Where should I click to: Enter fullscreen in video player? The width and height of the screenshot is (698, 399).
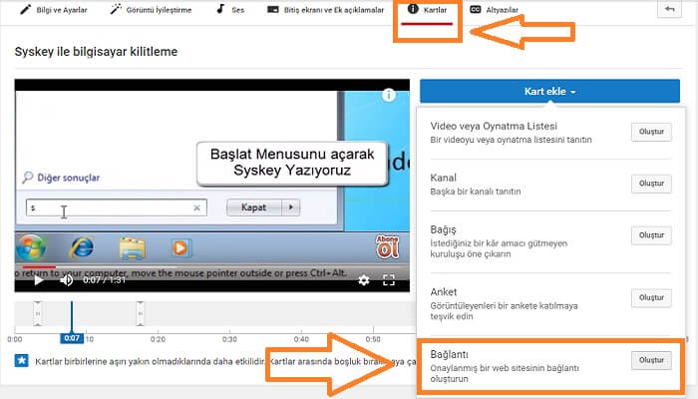click(389, 280)
